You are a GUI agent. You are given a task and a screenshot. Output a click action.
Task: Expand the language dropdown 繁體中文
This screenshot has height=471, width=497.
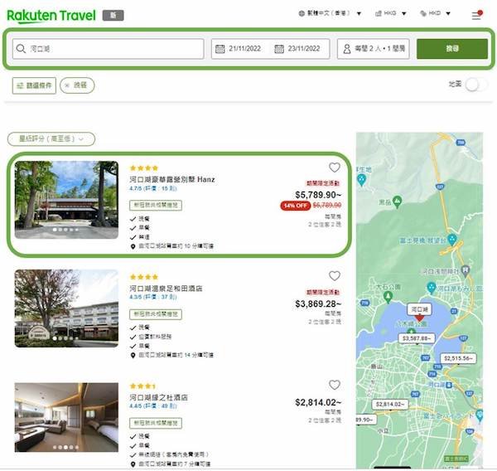click(331, 14)
